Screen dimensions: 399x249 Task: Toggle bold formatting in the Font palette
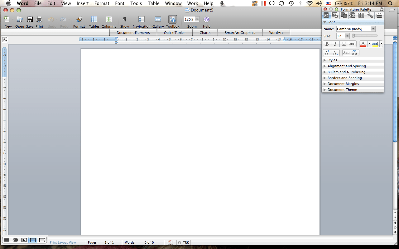click(x=327, y=44)
